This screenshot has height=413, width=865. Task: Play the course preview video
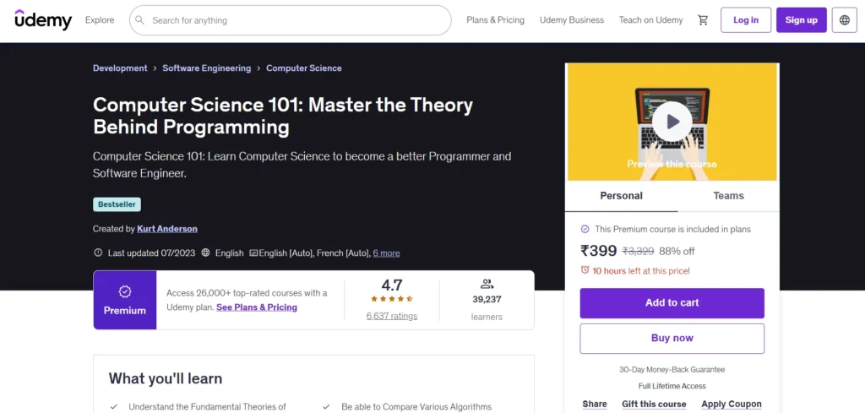pos(672,122)
